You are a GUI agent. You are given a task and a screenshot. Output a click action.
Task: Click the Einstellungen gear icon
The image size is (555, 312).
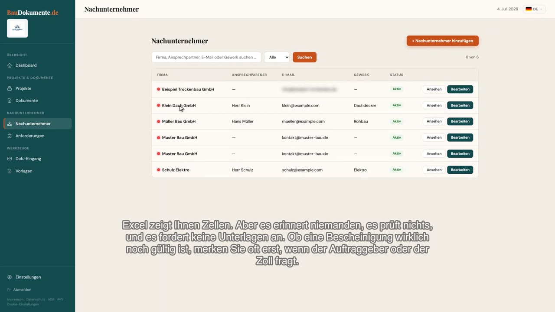10,277
